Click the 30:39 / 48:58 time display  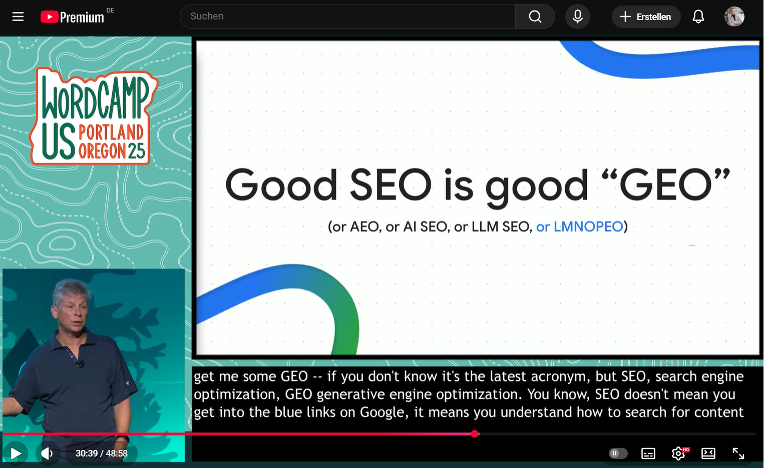(x=101, y=453)
